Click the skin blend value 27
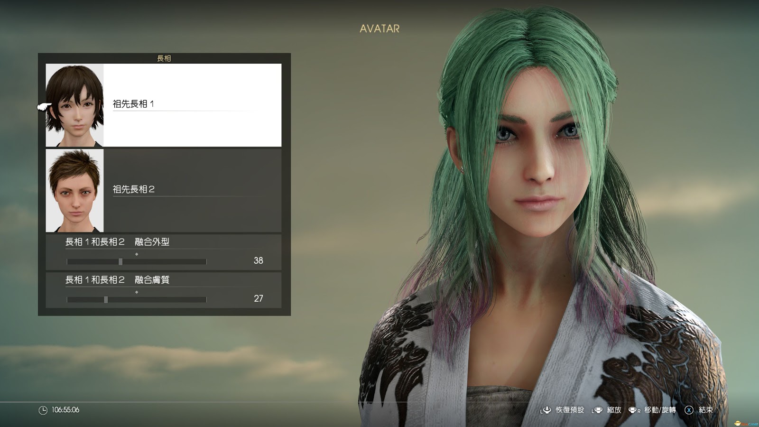The height and width of the screenshot is (427, 759). [258, 298]
